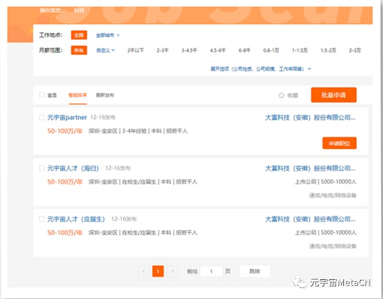Go to the previous page arrow
The image size is (383, 299).
144,271
